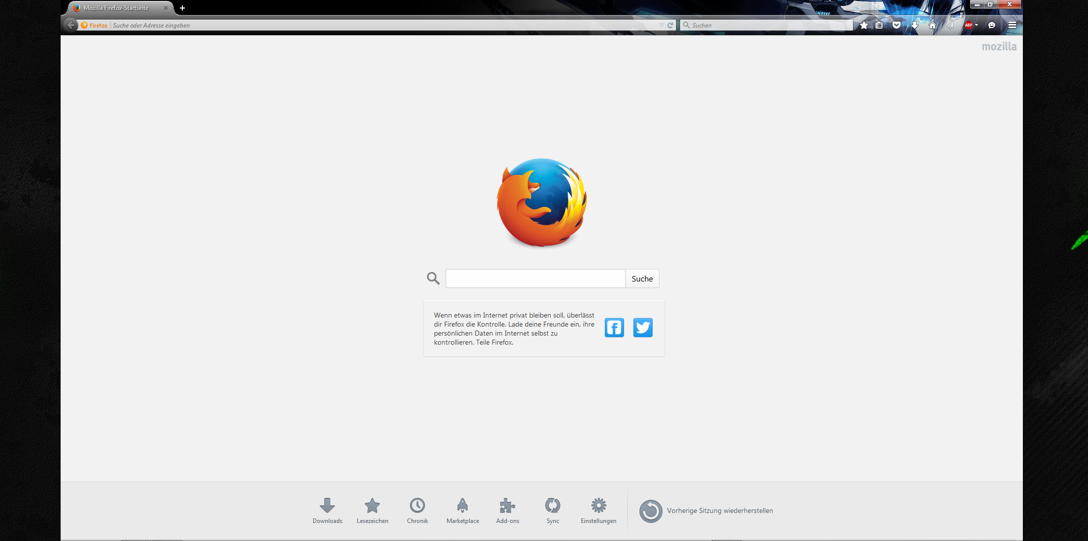Viewport: 1088px width, 541px height.
Task: Click the Hello smiley chat icon
Action: pos(991,25)
